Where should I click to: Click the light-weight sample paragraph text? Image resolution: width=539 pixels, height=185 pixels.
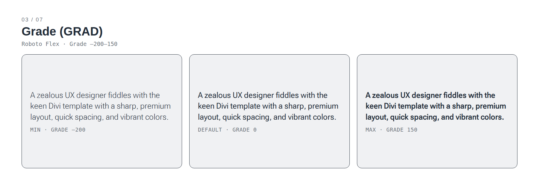pos(100,106)
